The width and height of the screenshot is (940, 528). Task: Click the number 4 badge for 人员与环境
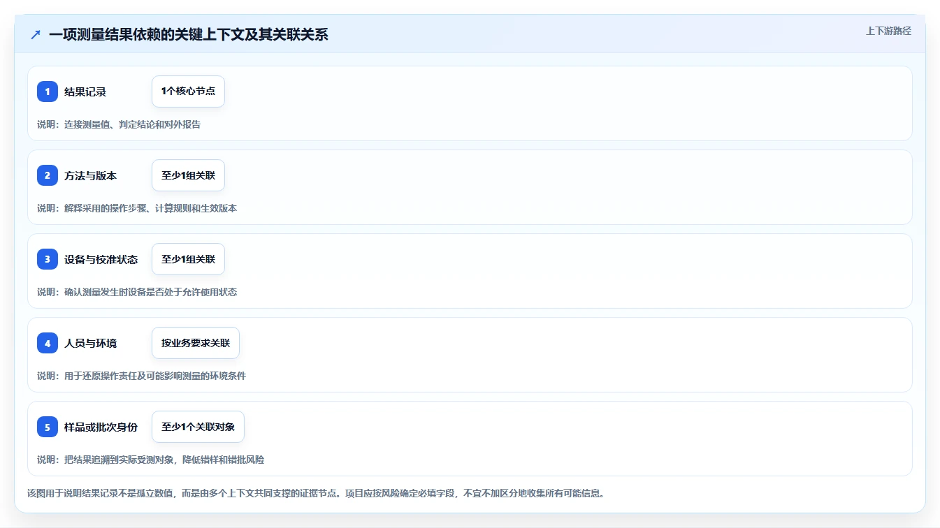(48, 343)
